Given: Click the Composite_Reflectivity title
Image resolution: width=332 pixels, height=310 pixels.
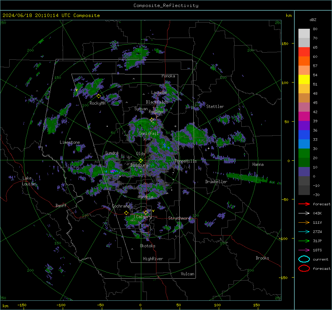Looking at the screenshot, I should pos(166,6).
